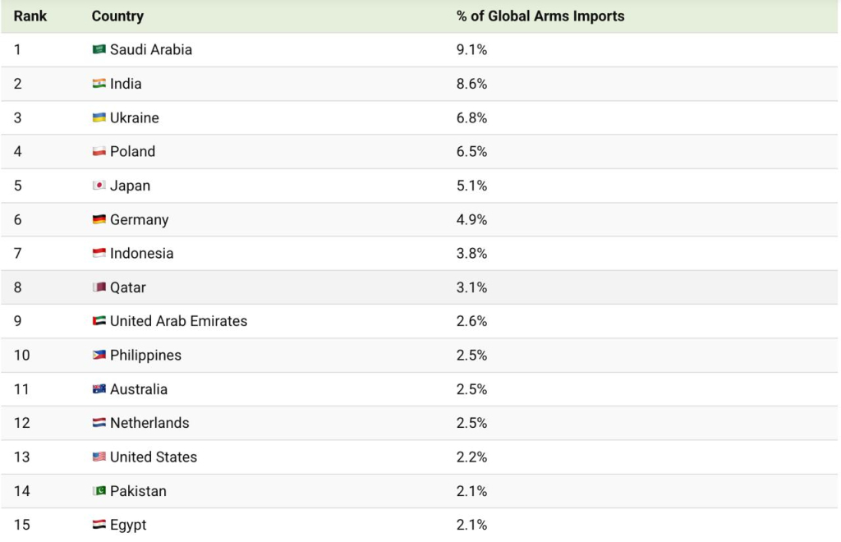Click Indonesia's 3.8% value
The height and width of the screenshot is (542, 841).
471,254
